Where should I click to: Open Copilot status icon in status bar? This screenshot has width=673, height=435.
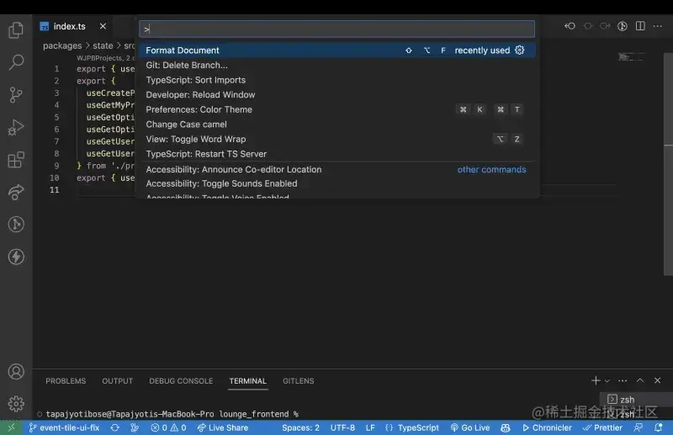pyautogui.click(x=506, y=427)
